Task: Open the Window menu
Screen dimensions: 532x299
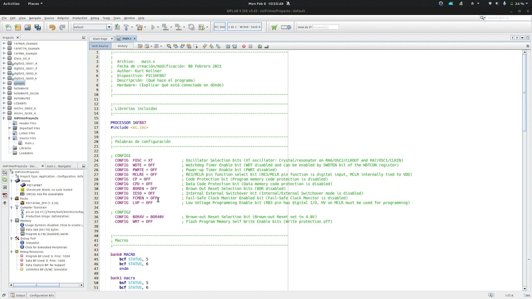Action: (x=129, y=18)
